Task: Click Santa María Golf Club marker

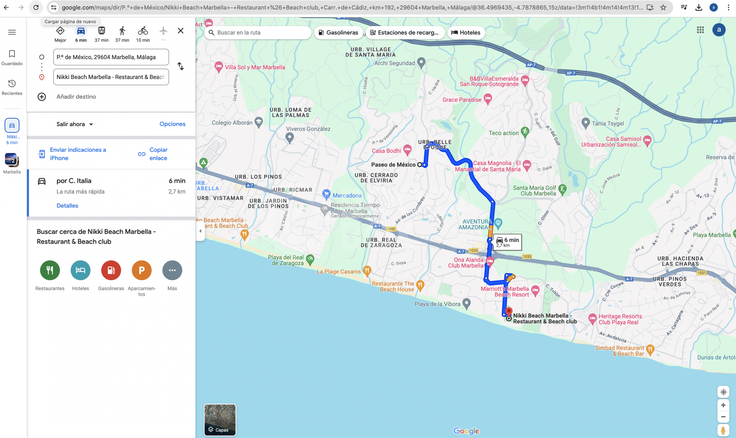Action: pos(562,189)
